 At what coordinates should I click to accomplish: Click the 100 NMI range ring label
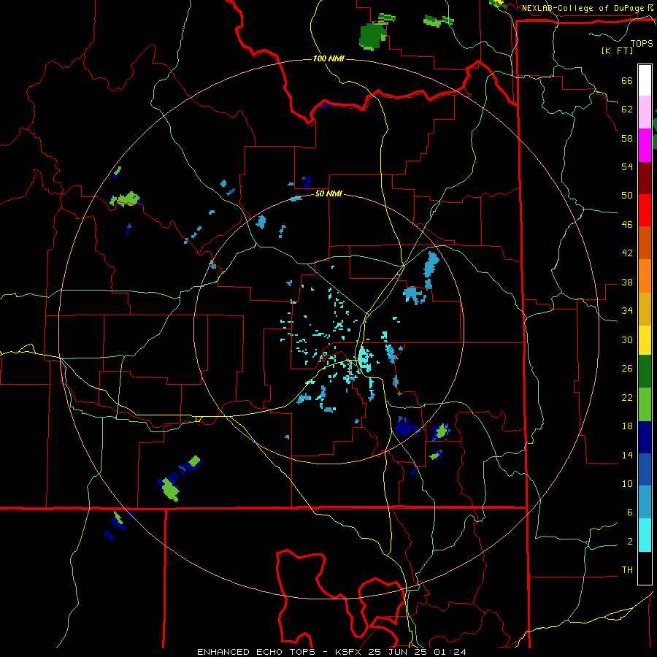point(328,58)
